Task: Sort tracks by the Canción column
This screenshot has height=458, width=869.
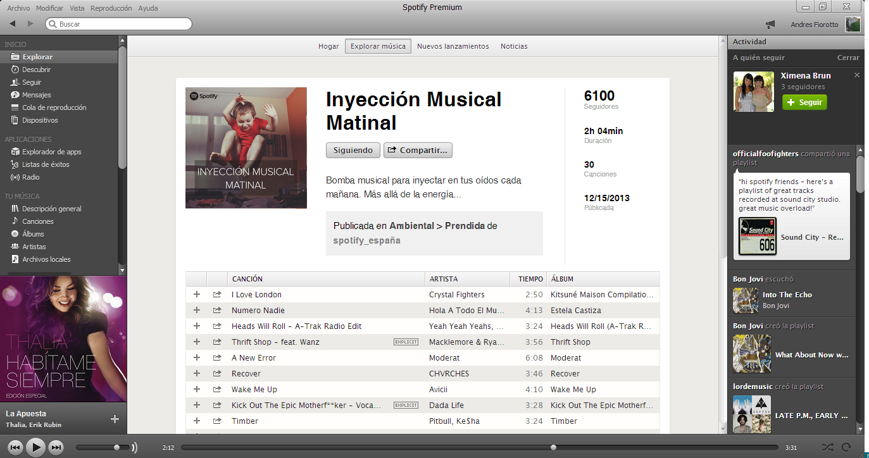Action: pyautogui.click(x=326, y=279)
